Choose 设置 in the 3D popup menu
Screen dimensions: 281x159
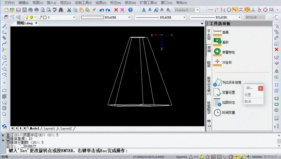(x=248, y=95)
